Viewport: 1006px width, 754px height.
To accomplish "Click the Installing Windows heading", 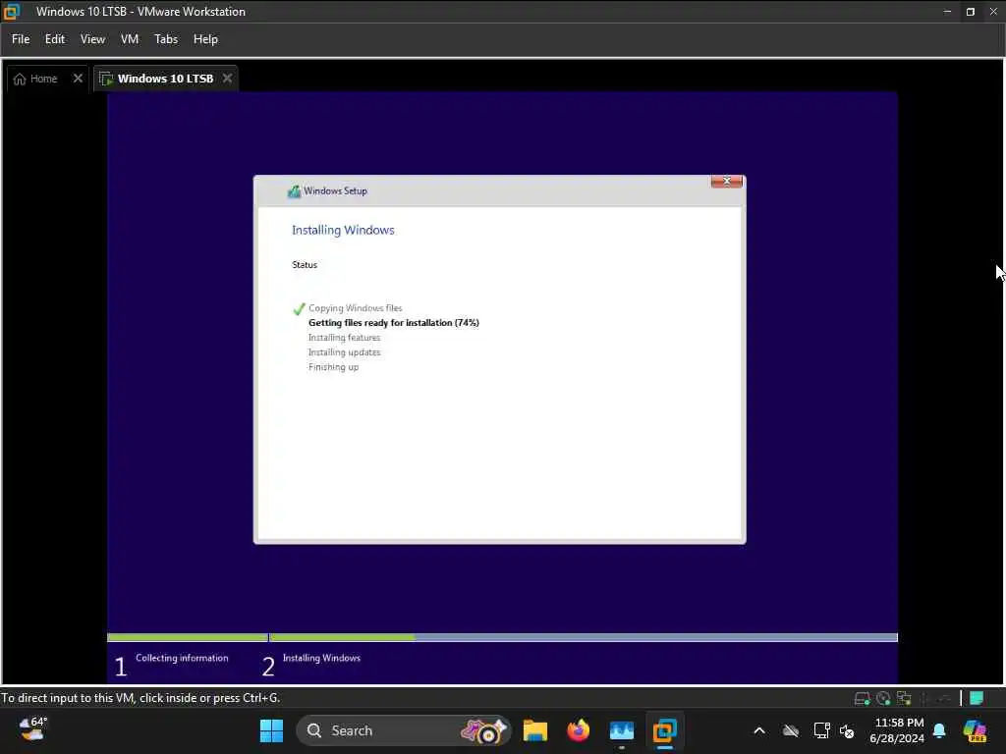I will click(x=343, y=230).
